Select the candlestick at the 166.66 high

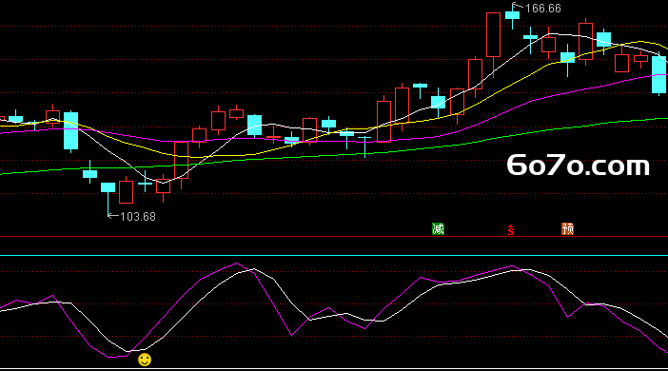click(513, 15)
